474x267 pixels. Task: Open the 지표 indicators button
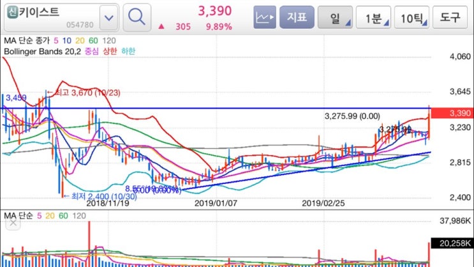pos(297,17)
